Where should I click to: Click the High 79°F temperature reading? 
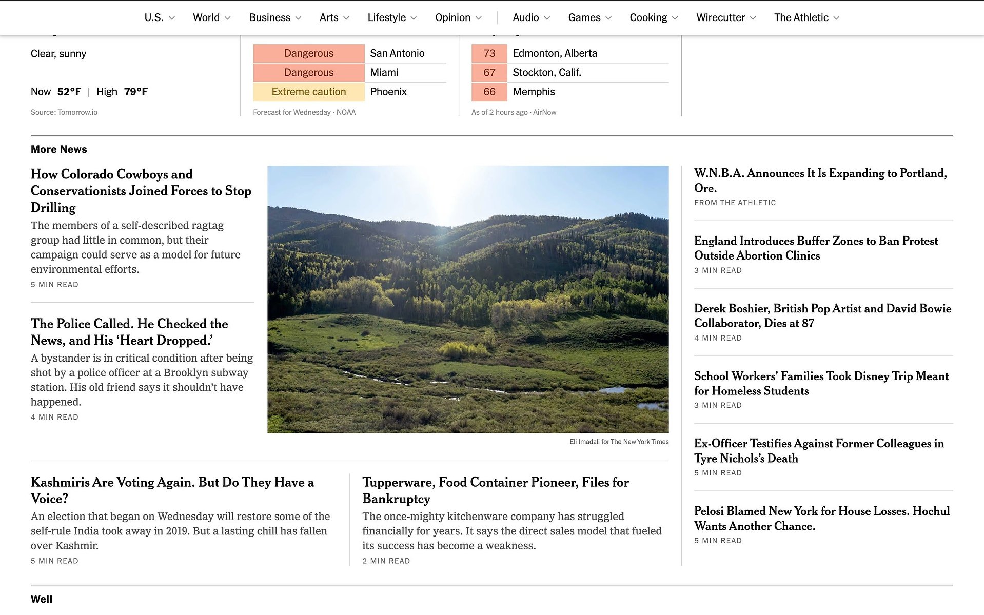click(122, 92)
